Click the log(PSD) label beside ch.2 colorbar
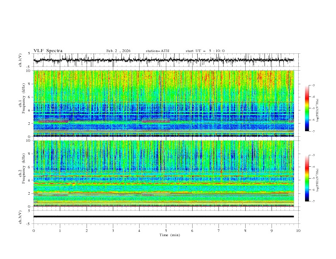This screenshot has height=259, width=336. 318,178
